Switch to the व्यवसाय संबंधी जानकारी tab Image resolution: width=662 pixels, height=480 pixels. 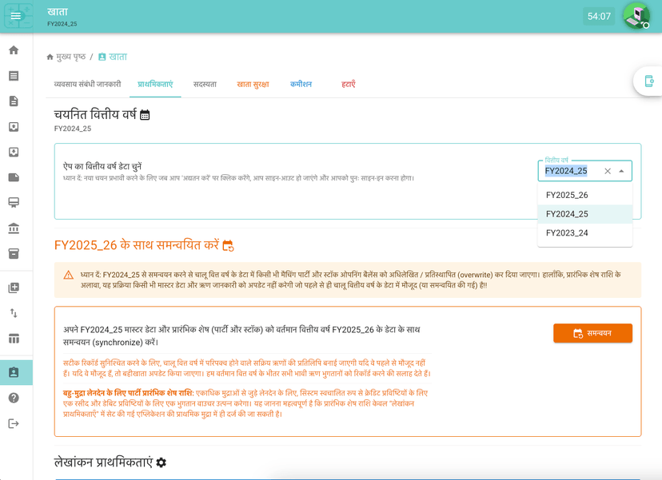87,84
